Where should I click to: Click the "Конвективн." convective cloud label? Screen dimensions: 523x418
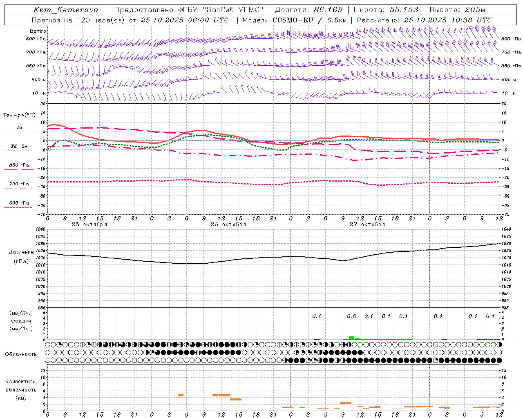tap(21, 382)
